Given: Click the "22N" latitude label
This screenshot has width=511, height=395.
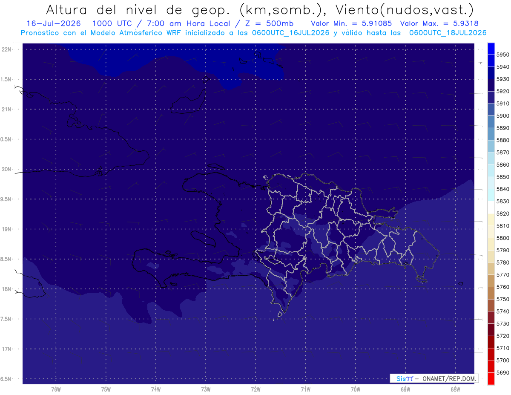Looking at the screenshot, I should click(x=7, y=49).
